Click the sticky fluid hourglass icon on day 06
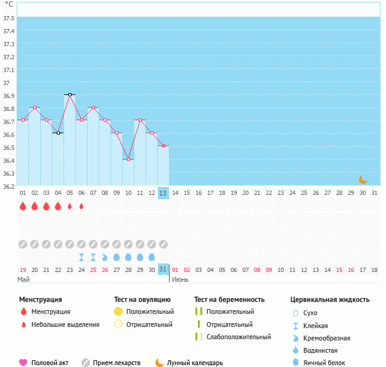The height and width of the screenshot is (367, 386). click(x=81, y=257)
